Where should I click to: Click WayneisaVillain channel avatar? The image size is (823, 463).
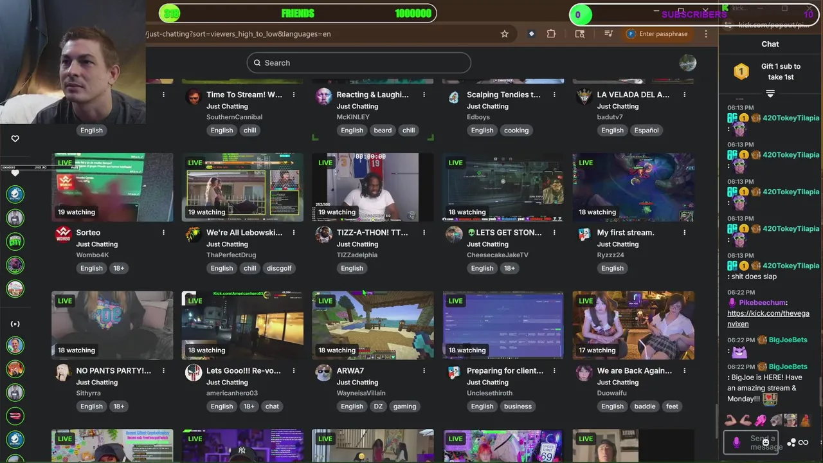pos(323,372)
